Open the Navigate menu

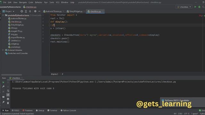[x=23, y=2]
